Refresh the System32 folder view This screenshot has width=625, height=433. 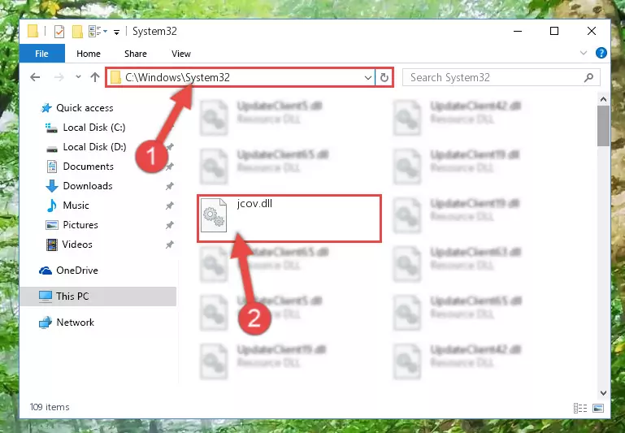click(384, 77)
